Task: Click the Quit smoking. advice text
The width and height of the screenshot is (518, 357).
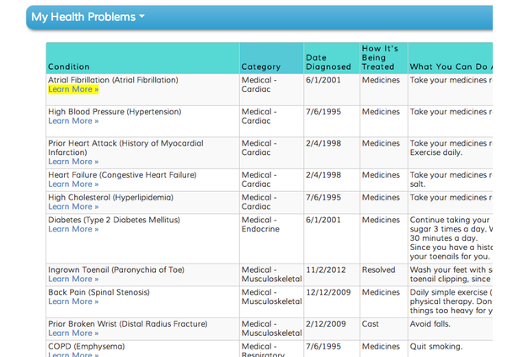Action: tap(436, 346)
